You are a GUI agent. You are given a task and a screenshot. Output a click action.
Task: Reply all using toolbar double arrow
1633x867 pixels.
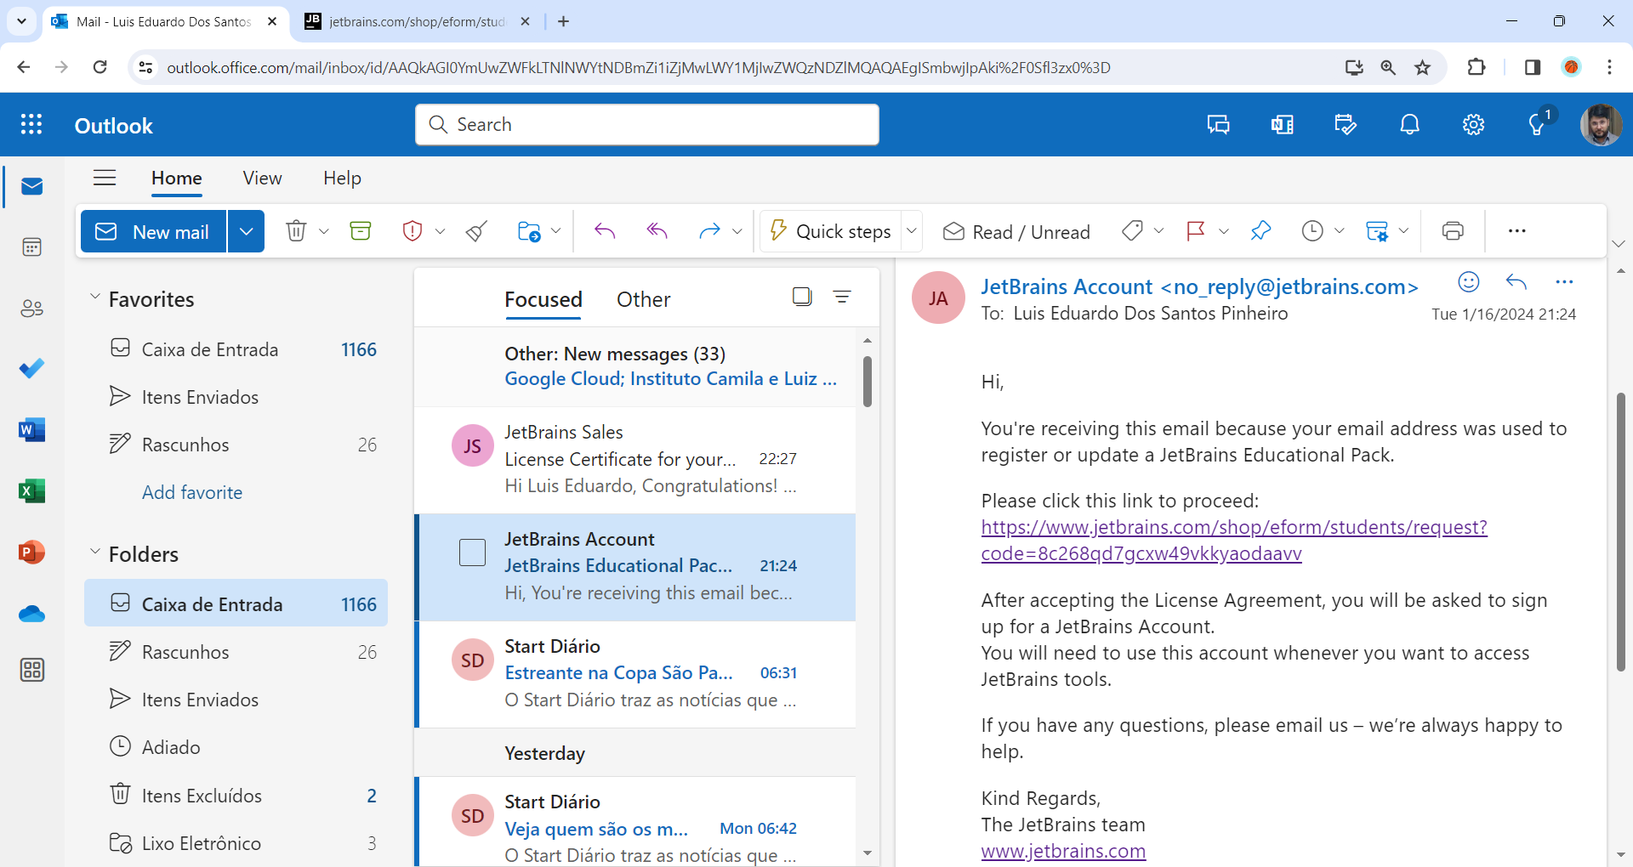(657, 231)
